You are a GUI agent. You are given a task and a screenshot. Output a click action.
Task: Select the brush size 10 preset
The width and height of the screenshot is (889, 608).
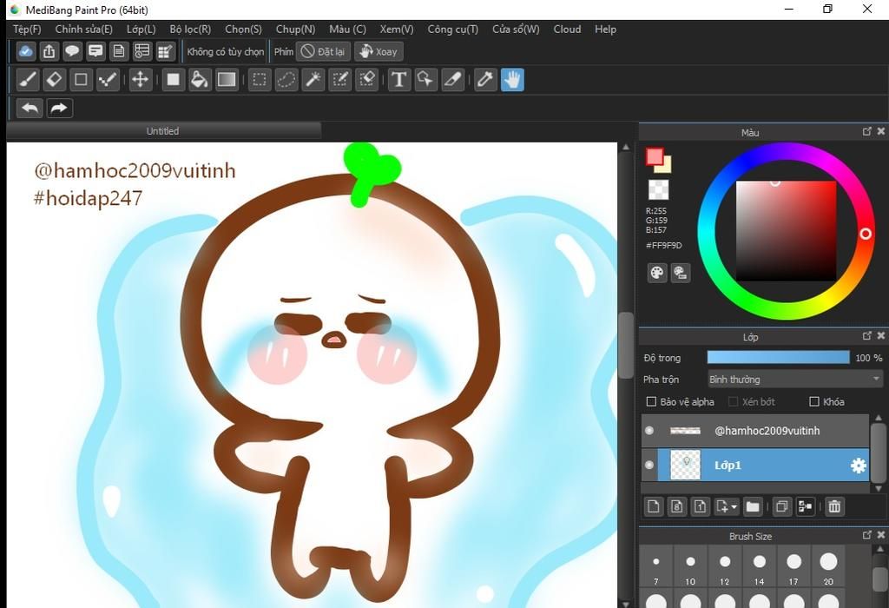[x=690, y=566]
